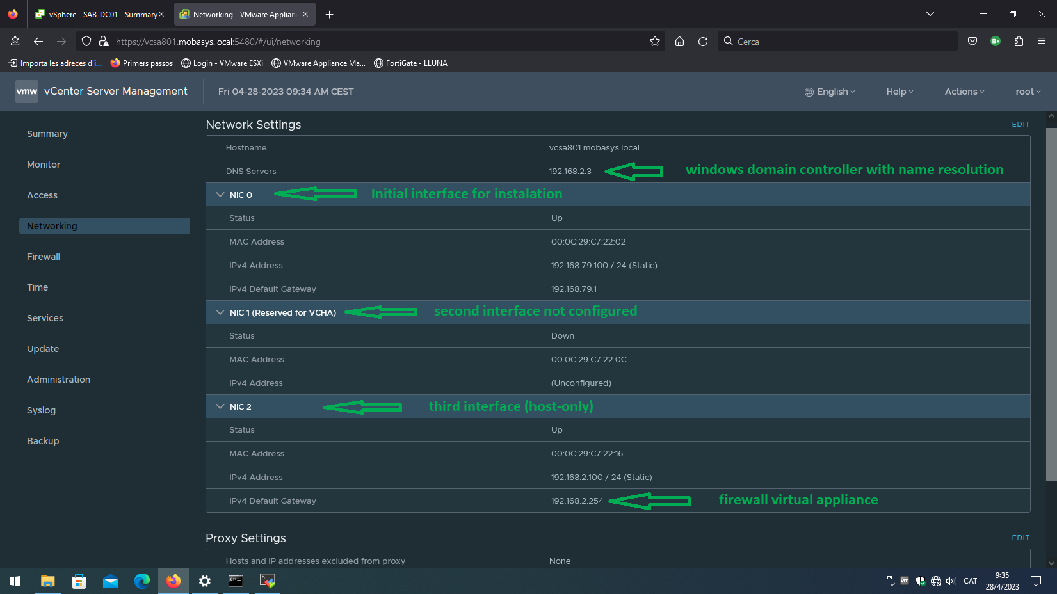Select Firefox in the taskbar
Screen dimensions: 1057x594
pos(173,581)
